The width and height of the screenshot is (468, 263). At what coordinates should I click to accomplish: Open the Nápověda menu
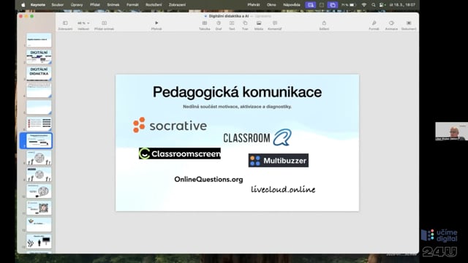[292, 5]
